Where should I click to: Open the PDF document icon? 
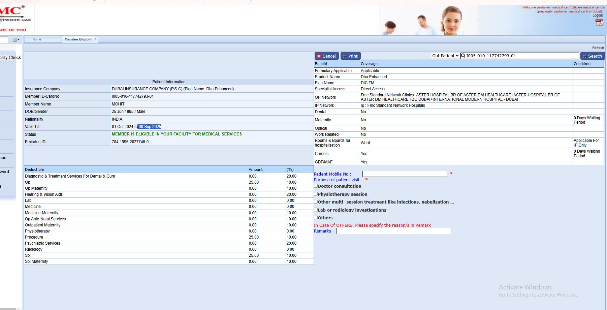click(x=599, y=23)
